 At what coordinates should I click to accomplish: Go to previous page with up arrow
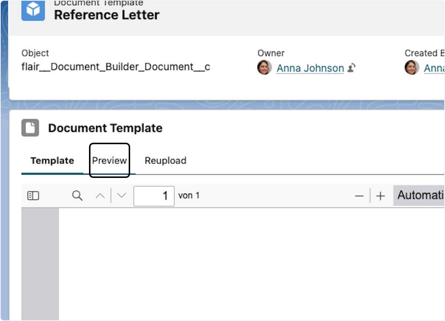[x=100, y=196]
